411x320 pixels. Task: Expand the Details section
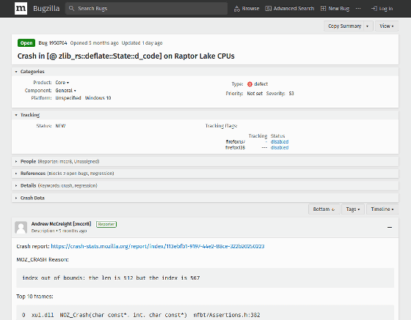coord(205,185)
